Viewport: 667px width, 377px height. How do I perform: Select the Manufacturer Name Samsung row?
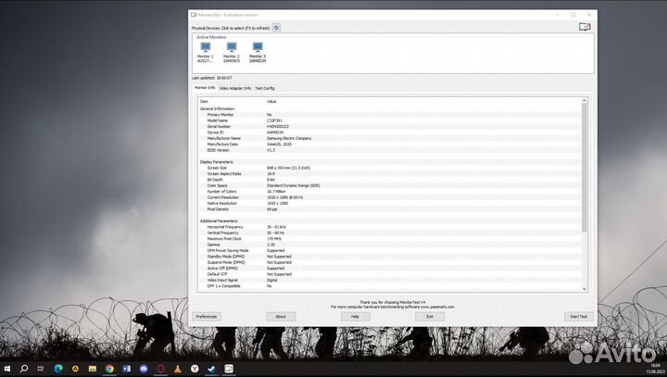click(390, 138)
